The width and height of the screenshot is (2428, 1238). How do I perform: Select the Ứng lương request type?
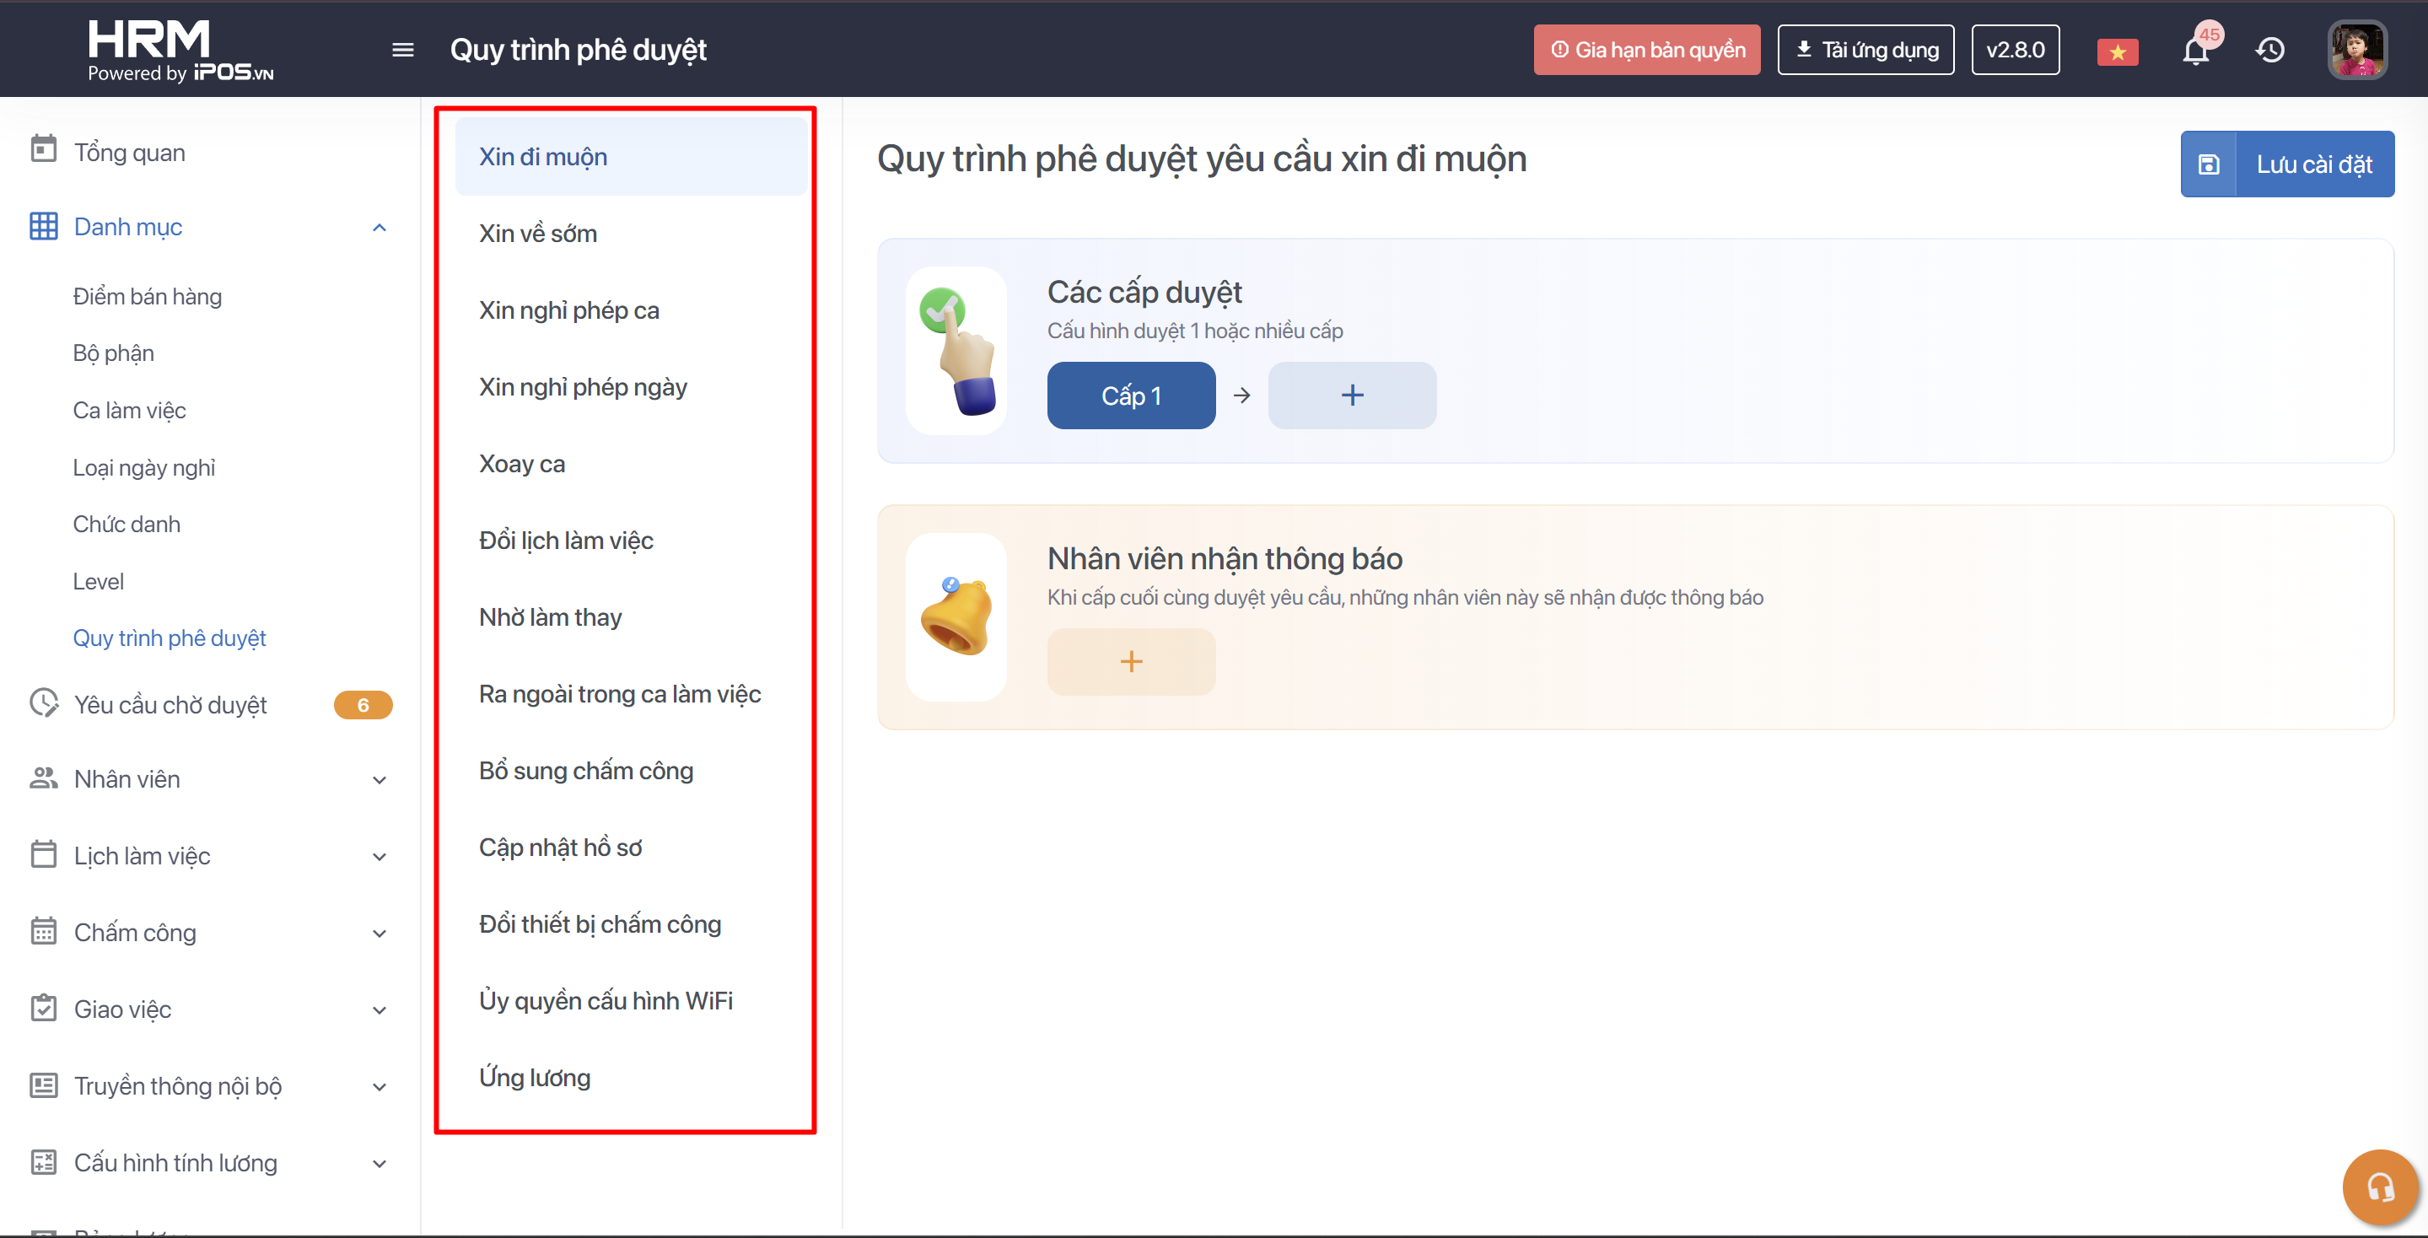[535, 1077]
